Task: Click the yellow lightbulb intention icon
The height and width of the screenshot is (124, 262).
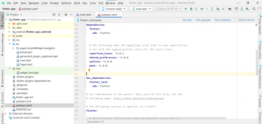Action: 89,70
